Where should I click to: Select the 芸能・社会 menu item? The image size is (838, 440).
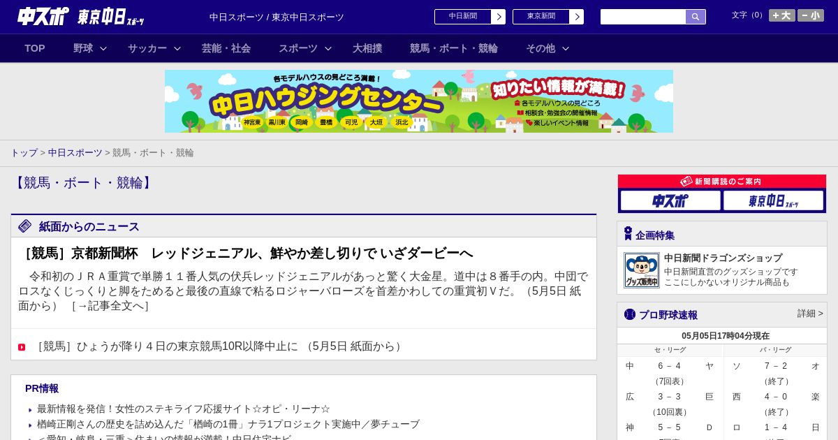[x=226, y=48]
